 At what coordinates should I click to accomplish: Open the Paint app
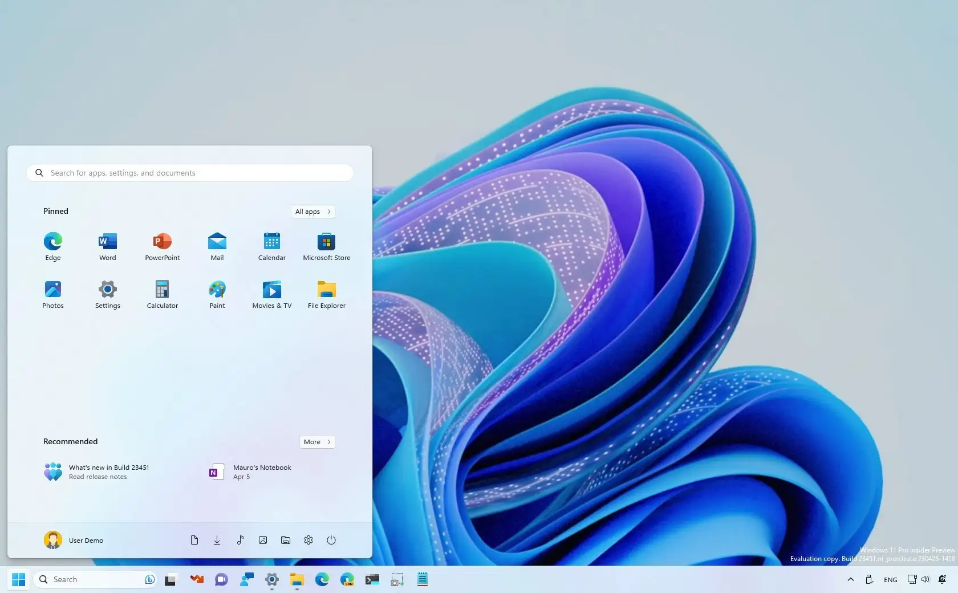tap(217, 294)
